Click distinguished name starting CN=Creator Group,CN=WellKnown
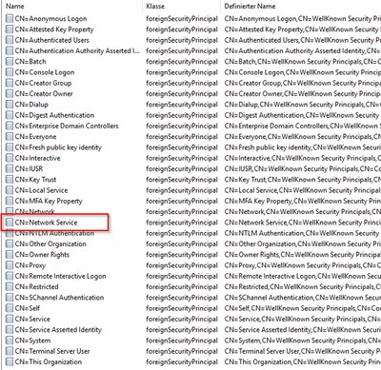This screenshot has height=370, width=381. 303,83
